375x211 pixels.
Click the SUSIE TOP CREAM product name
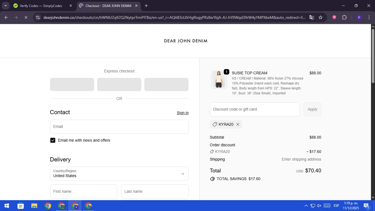249,73
